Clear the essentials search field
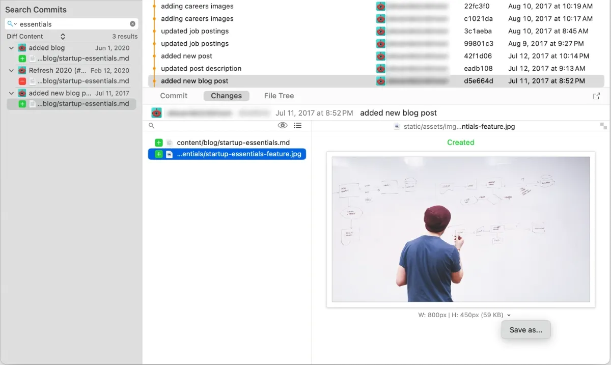The width and height of the screenshot is (611, 365). (132, 24)
